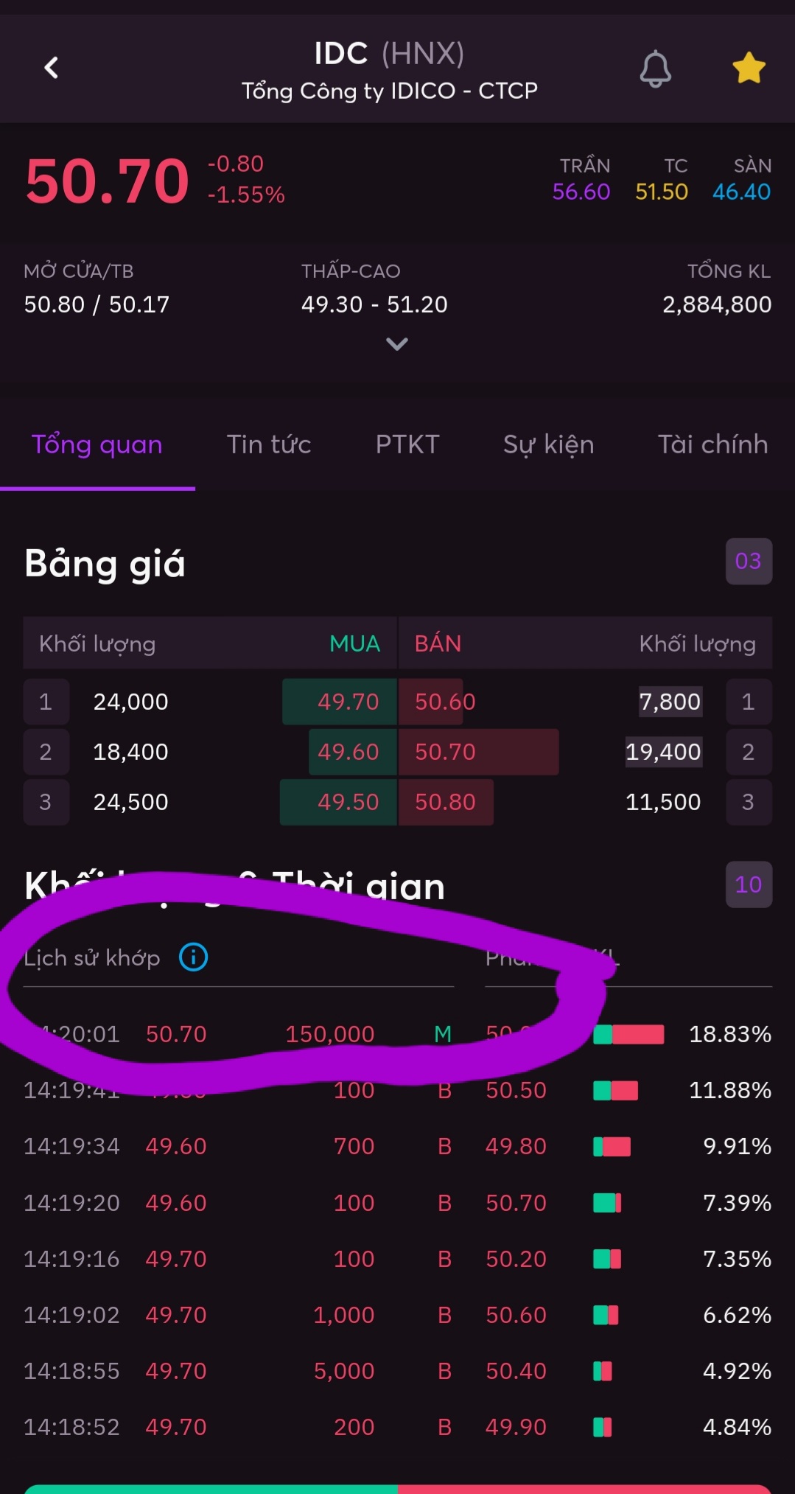This screenshot has width=795, height=1494.
Task: Select the Tổng quan tab
Action: point(97,444)
